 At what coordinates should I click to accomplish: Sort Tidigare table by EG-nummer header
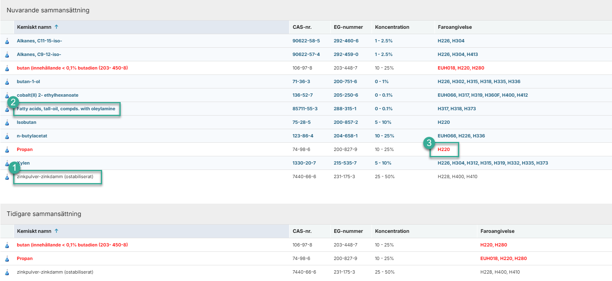click(348, 231)
